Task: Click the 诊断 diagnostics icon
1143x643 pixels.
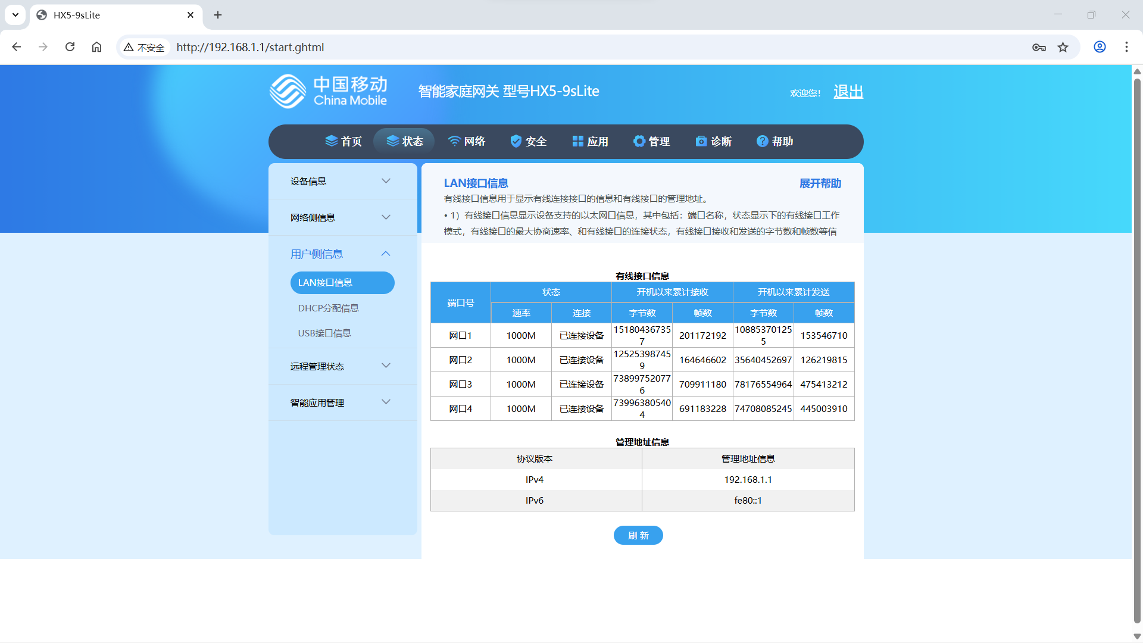Action: [x=701, y=141]
